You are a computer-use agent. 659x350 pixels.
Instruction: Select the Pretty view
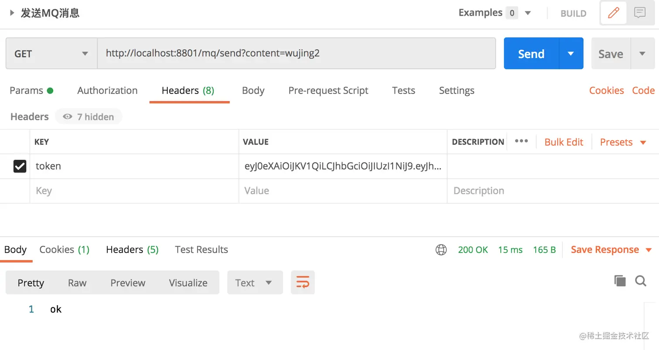[x=31, y=282]
